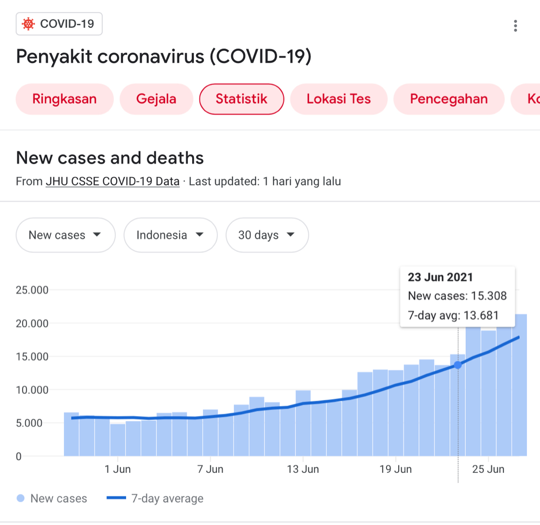Screen dimensions: 540x525
Task: Show the Pencegahan tab
Action: click(448, 99)
